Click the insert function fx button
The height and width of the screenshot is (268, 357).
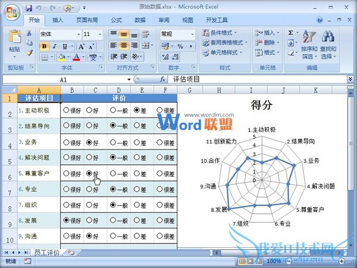(162, 79)
